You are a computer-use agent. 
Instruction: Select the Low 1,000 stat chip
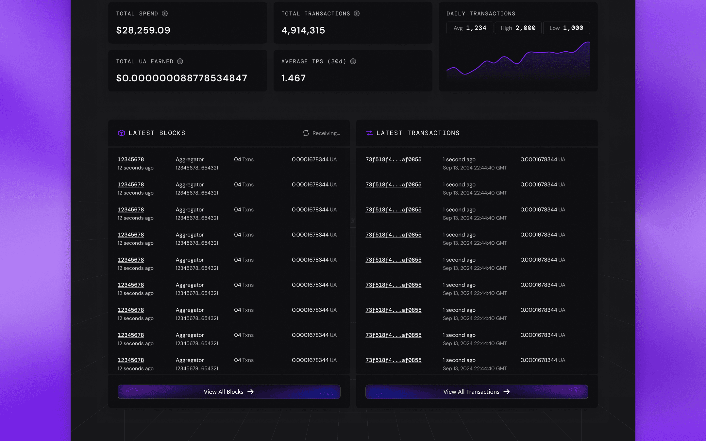tap(566, 28)
